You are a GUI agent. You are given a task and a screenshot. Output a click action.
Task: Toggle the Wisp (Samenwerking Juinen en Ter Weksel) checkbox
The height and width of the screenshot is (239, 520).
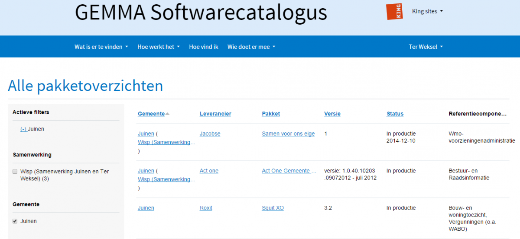click(x=15, y=172)
